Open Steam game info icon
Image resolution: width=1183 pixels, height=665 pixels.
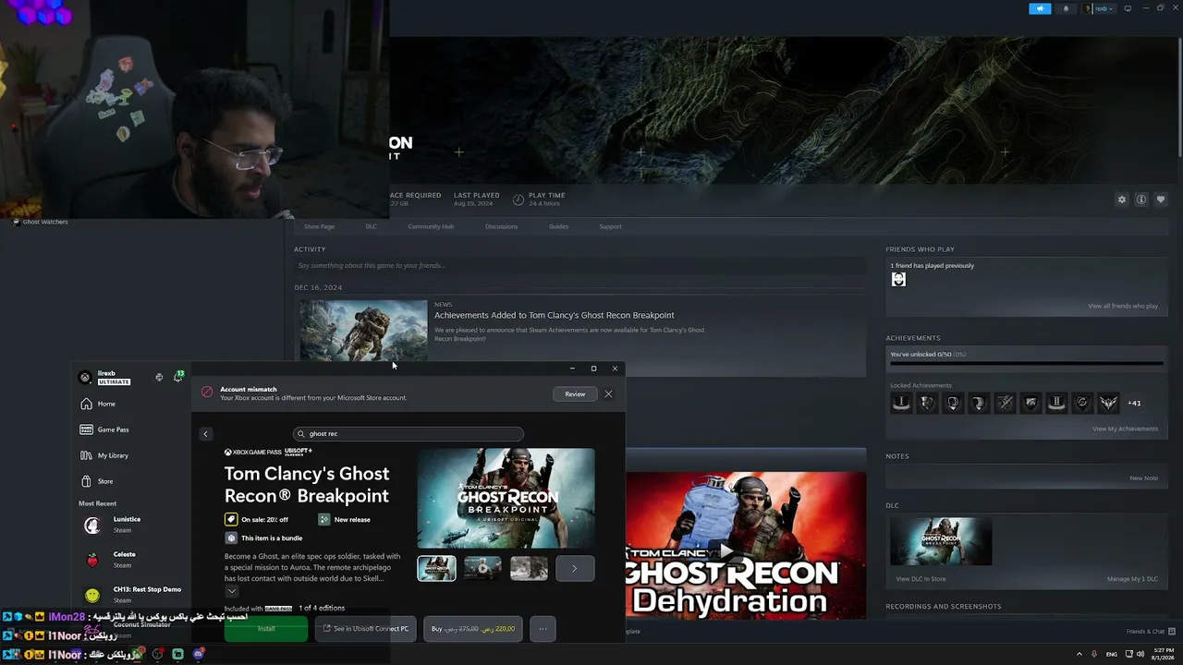click(1141, 199)
